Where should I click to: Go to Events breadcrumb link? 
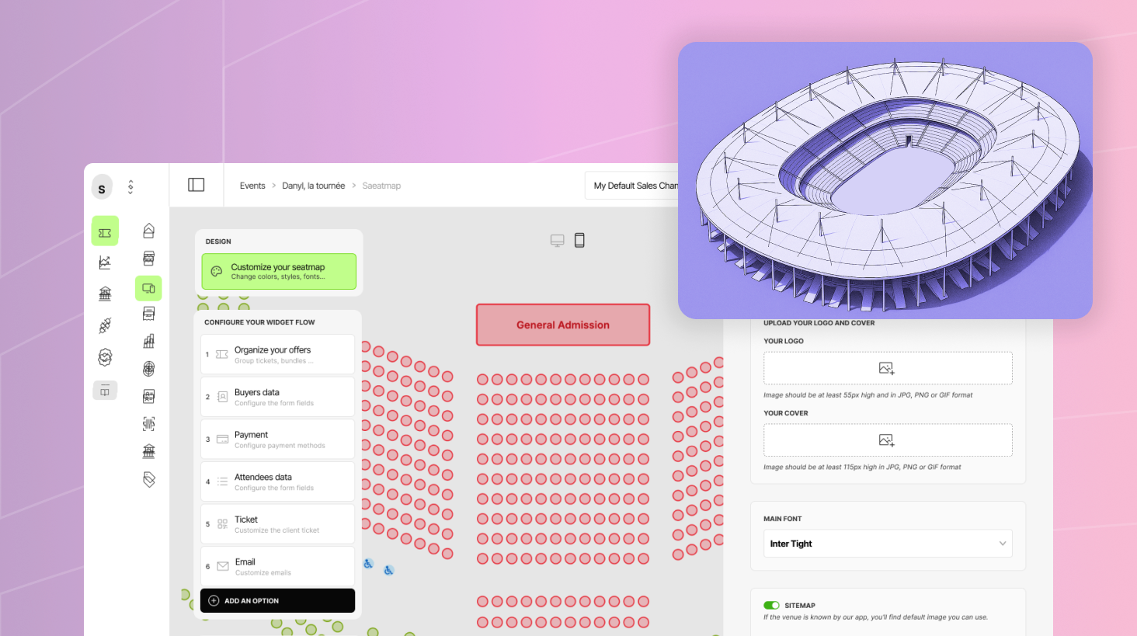point(252,186)
